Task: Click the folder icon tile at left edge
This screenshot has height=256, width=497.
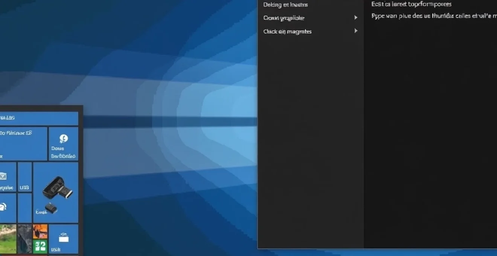Action: coord(4,176)
